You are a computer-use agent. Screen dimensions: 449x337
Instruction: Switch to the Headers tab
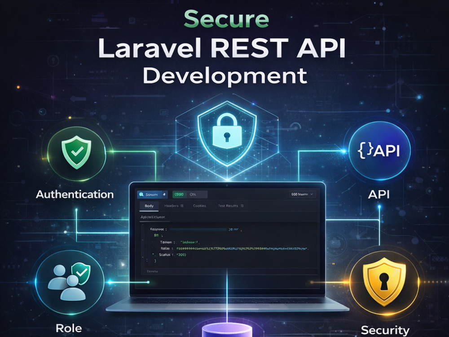(x=171, y=206)
